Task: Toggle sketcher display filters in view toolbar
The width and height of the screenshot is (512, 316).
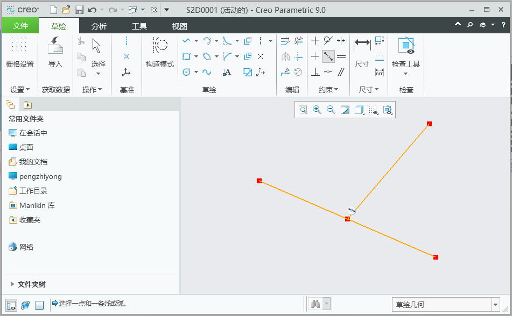Action: pos(388,110)
